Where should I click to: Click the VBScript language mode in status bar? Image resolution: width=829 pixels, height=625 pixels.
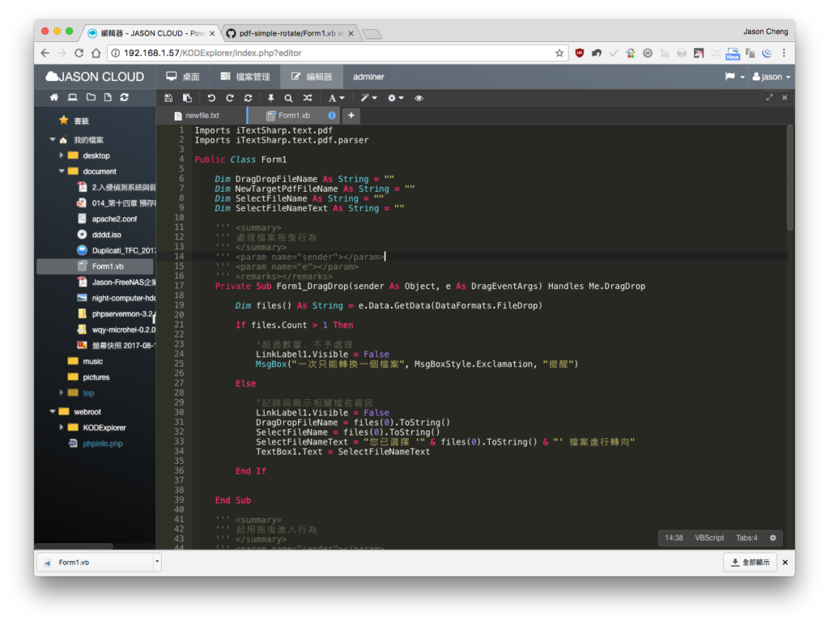pos(709,538)
